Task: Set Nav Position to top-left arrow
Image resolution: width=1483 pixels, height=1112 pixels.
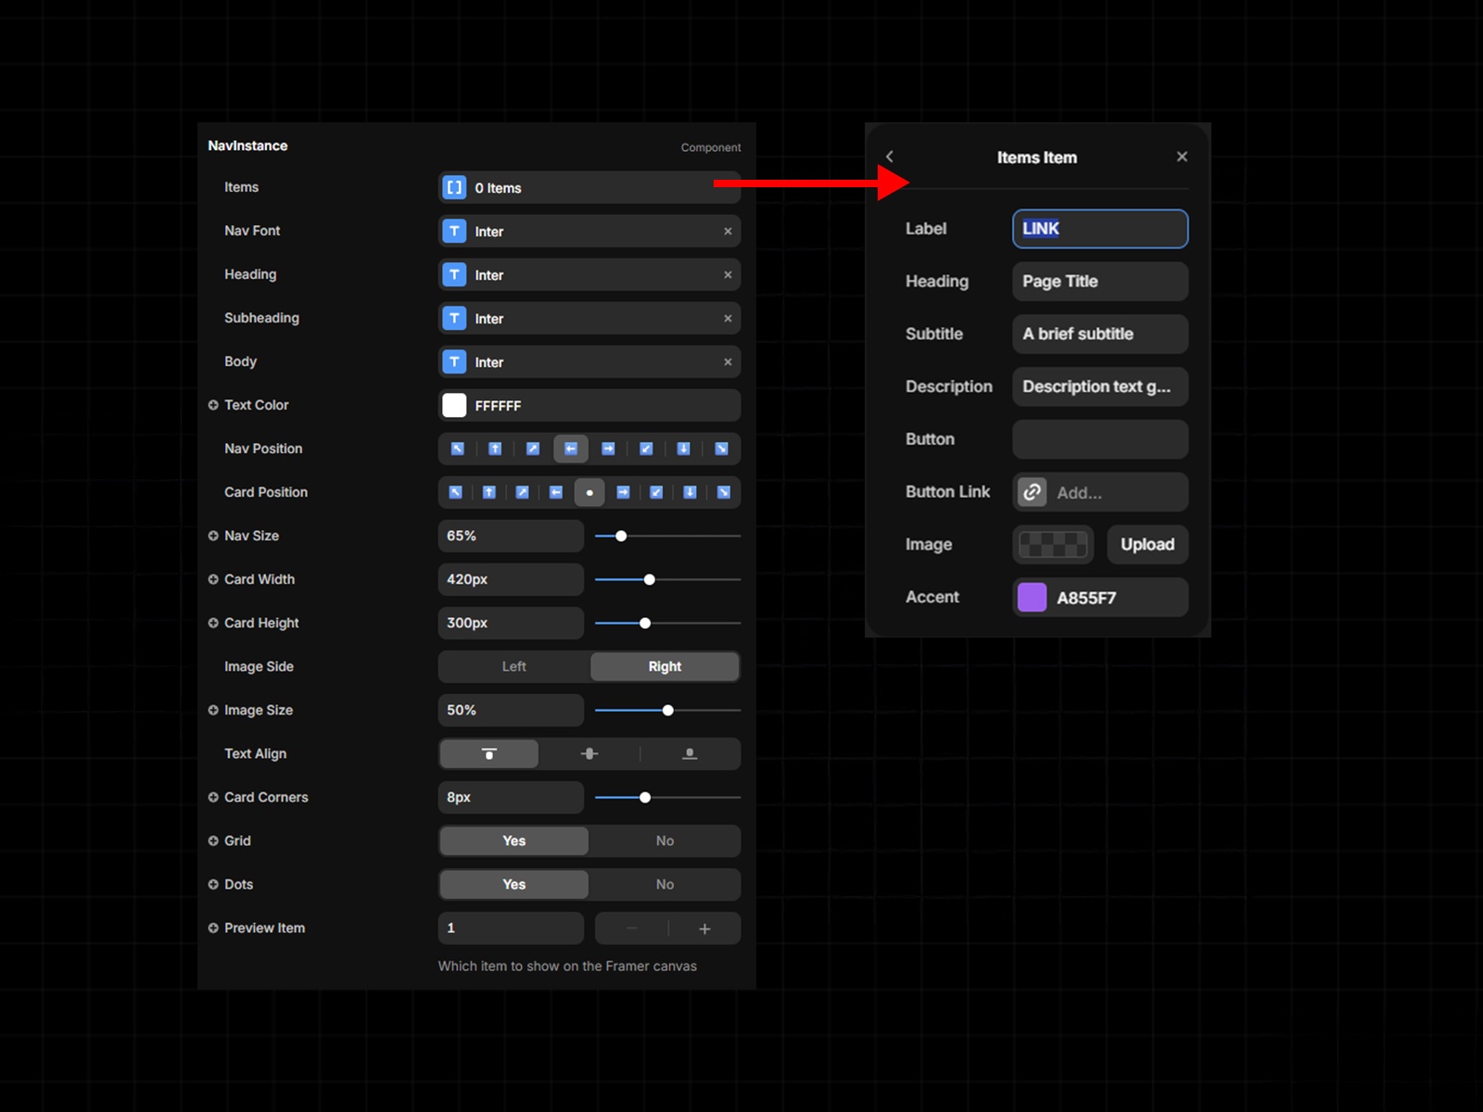Action: pos(457,449)
